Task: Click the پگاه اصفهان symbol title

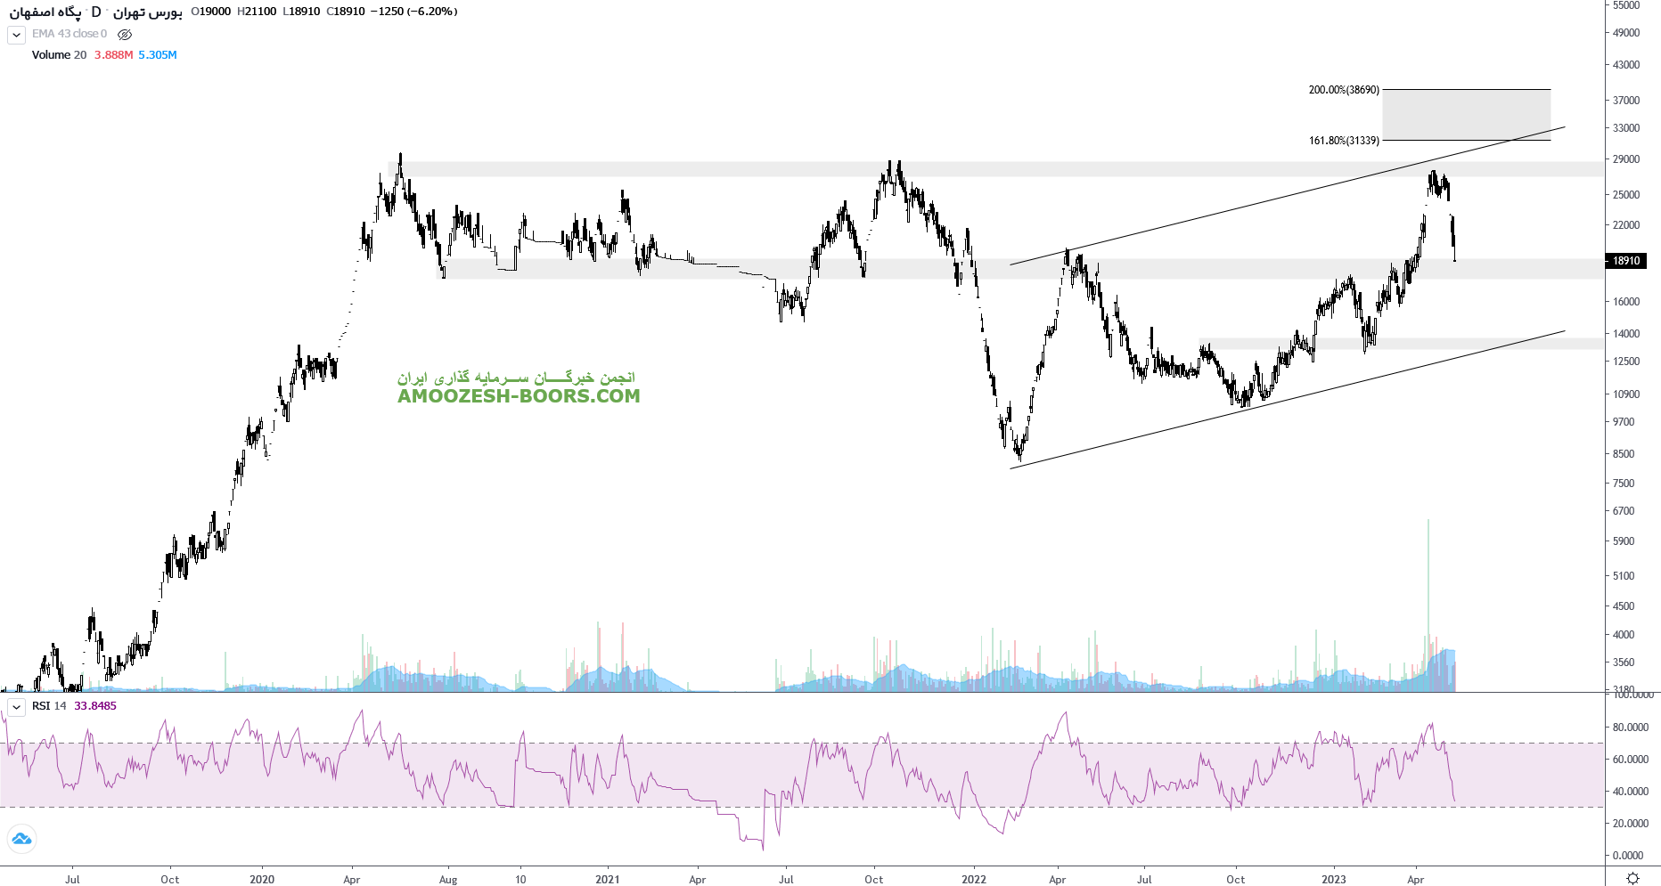Action: tap(45, 12)
